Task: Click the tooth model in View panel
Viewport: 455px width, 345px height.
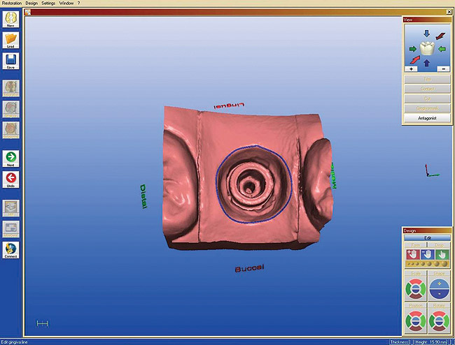Action: (426, 49)
